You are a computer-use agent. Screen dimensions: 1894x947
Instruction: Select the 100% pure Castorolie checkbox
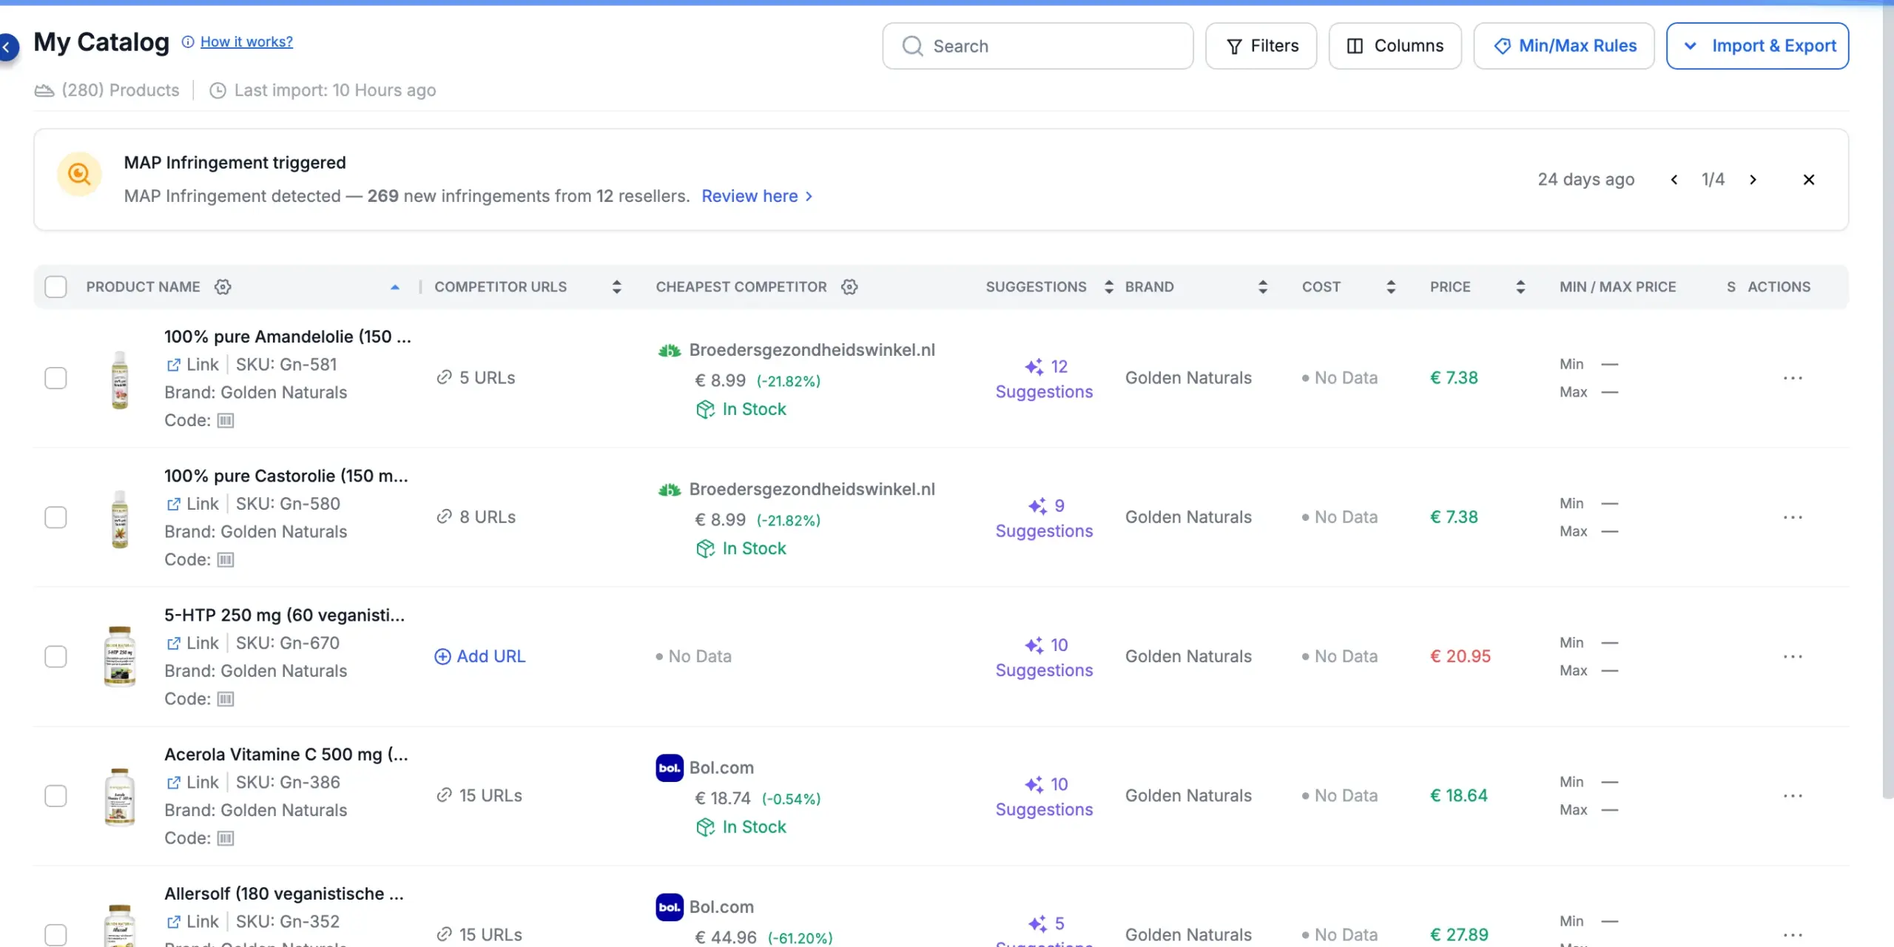55,517
